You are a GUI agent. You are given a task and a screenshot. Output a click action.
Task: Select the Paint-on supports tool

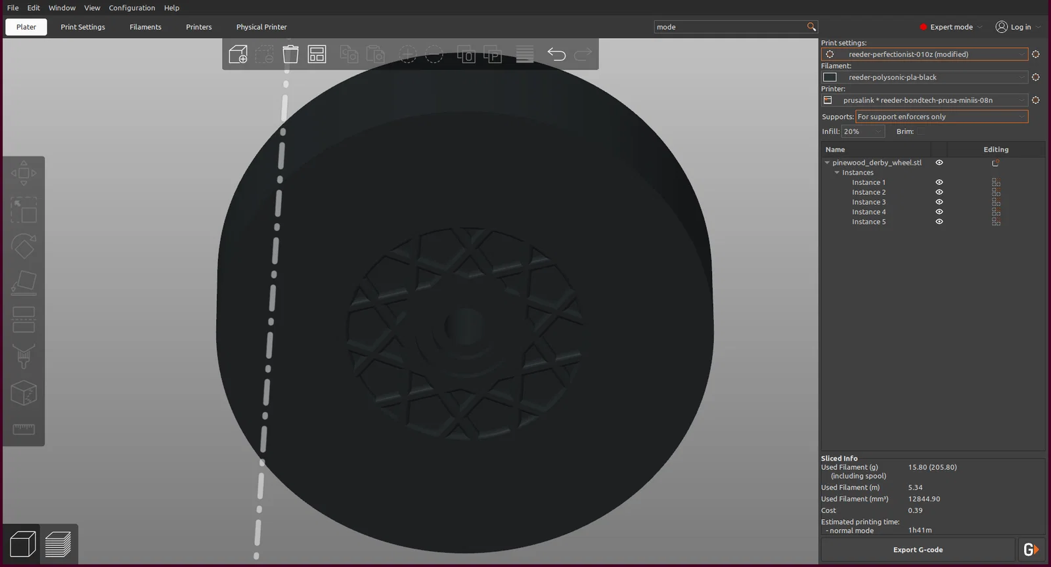click(24, 356)
